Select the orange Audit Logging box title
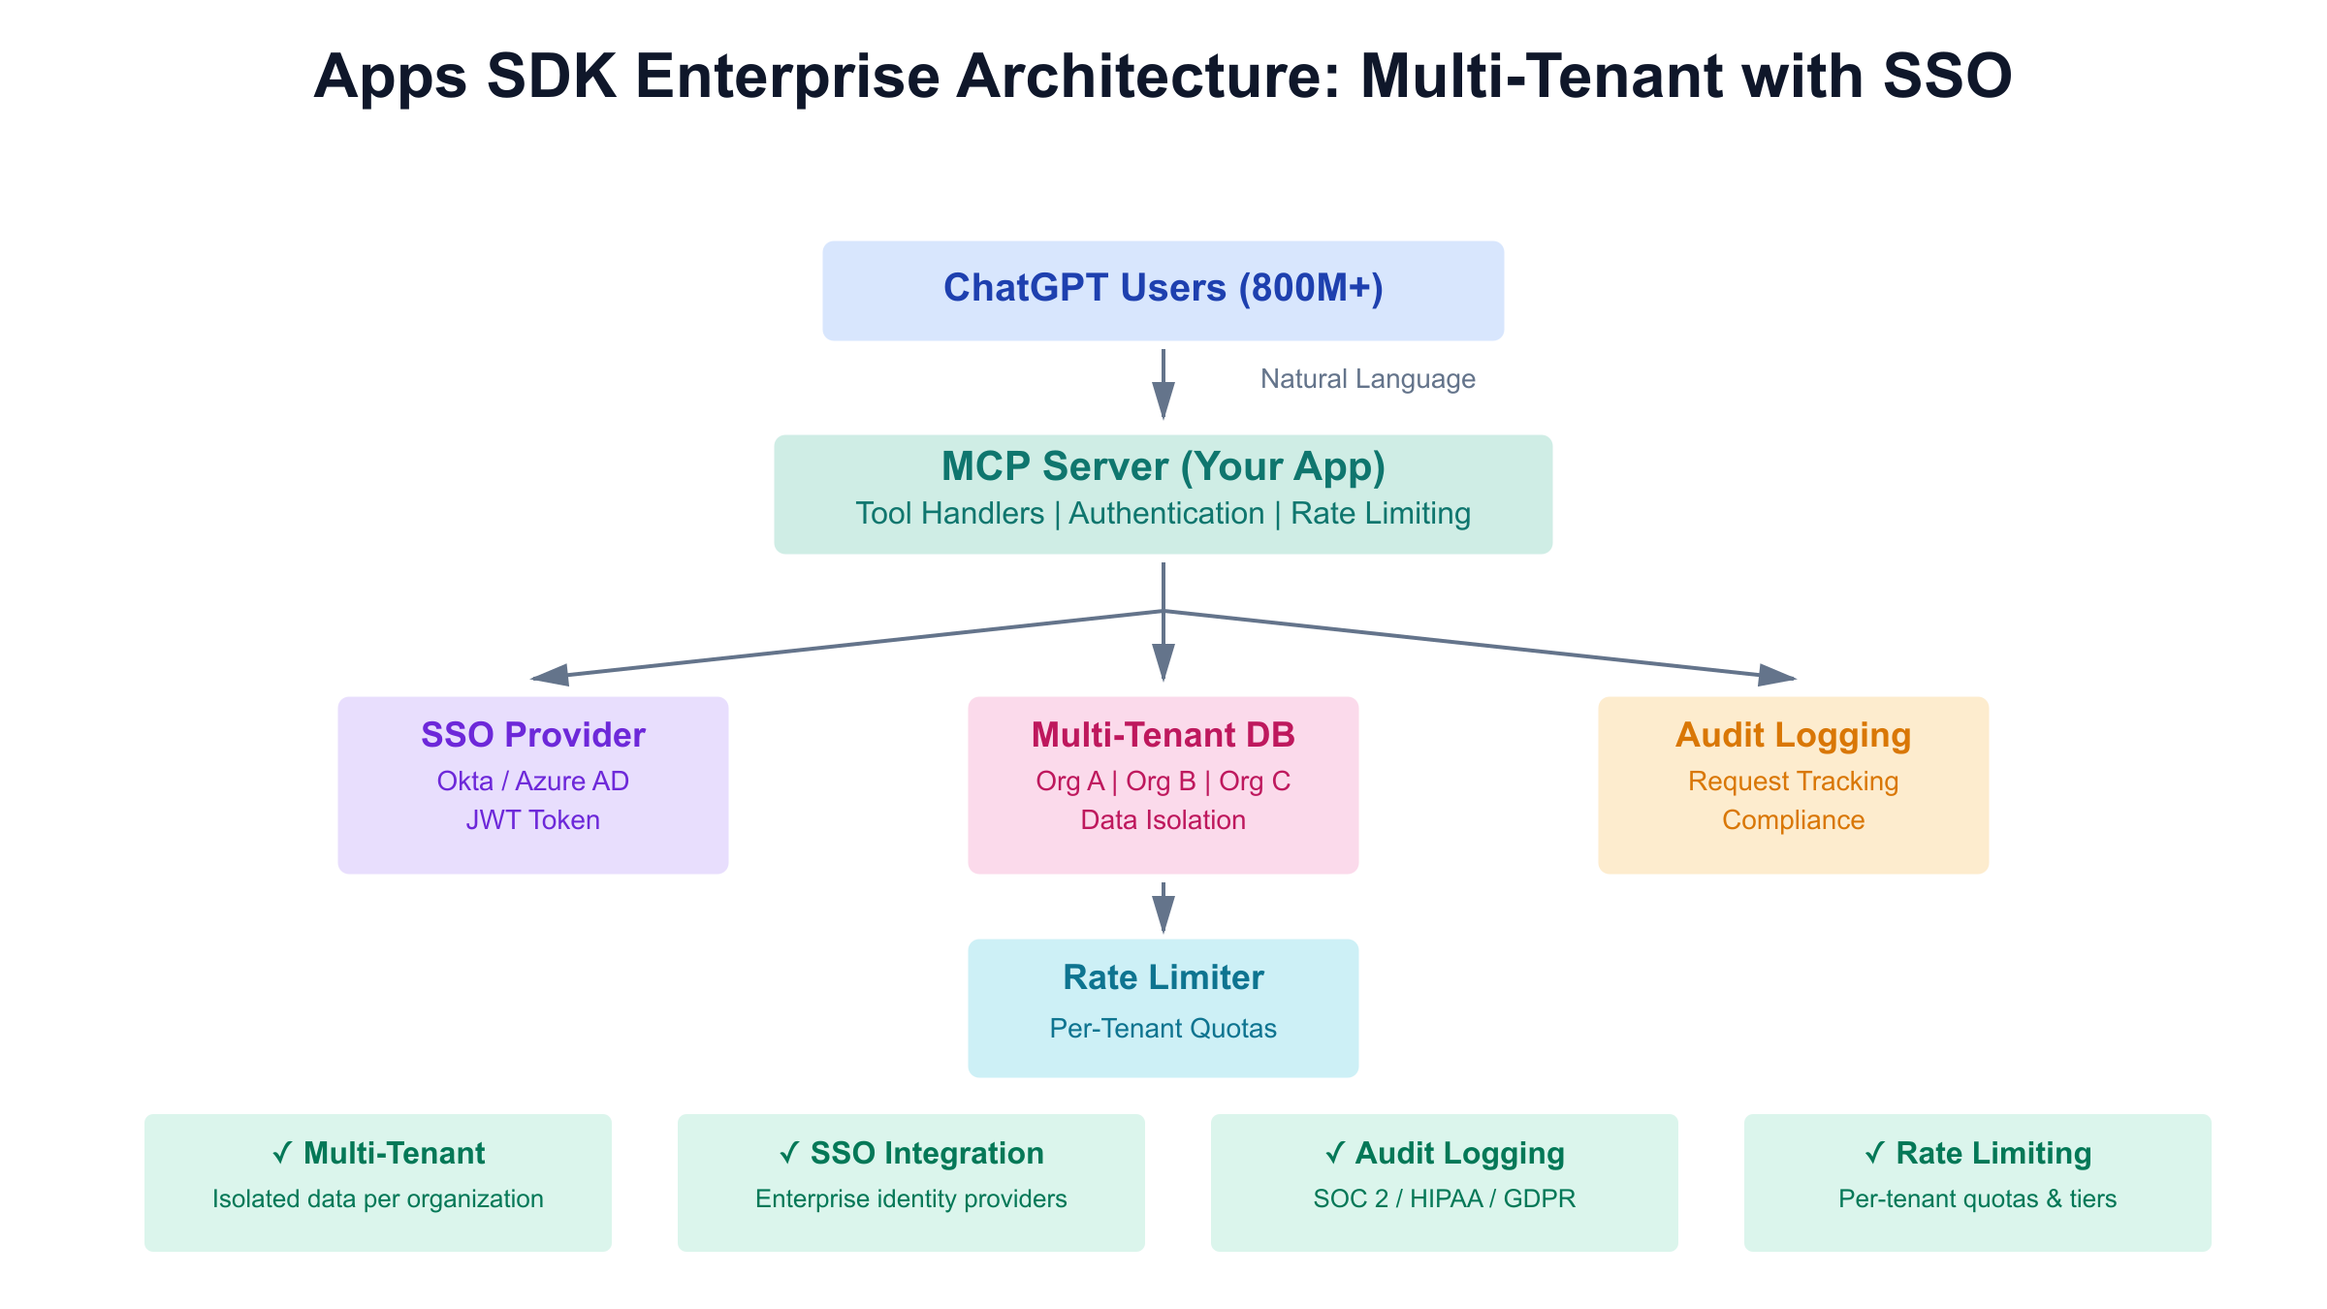 (1793, 735)
